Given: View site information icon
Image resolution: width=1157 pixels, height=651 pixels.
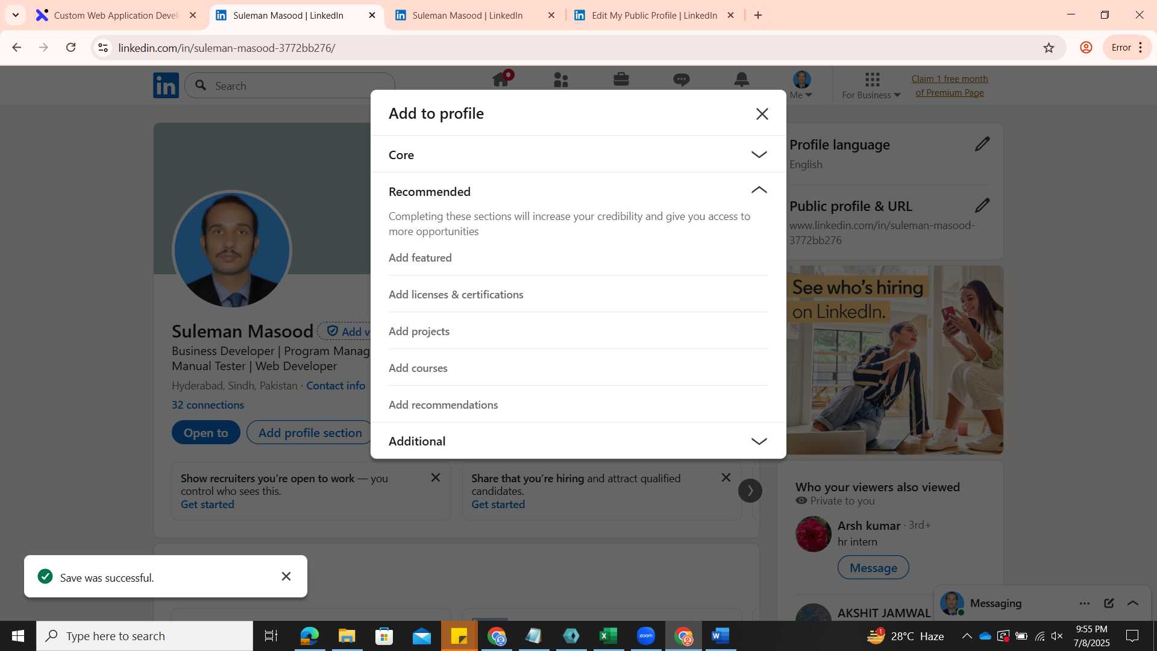Looking at the screenshot, I should coord(103,48).
